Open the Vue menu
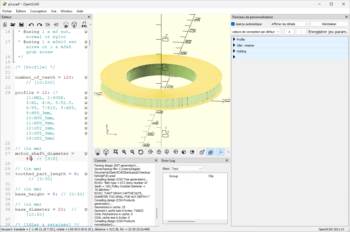Viewport: 350px width, 232px height. click(x=54, y=11)
